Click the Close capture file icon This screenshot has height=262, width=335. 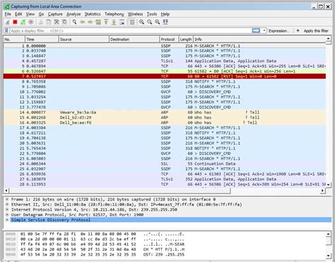coord(57,22)
